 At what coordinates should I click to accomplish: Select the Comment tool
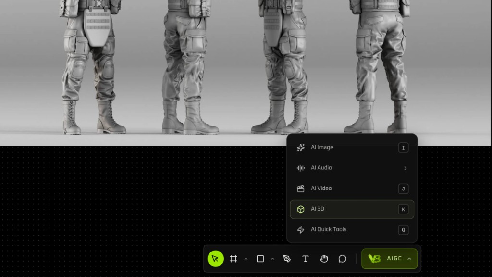(342, 258)
